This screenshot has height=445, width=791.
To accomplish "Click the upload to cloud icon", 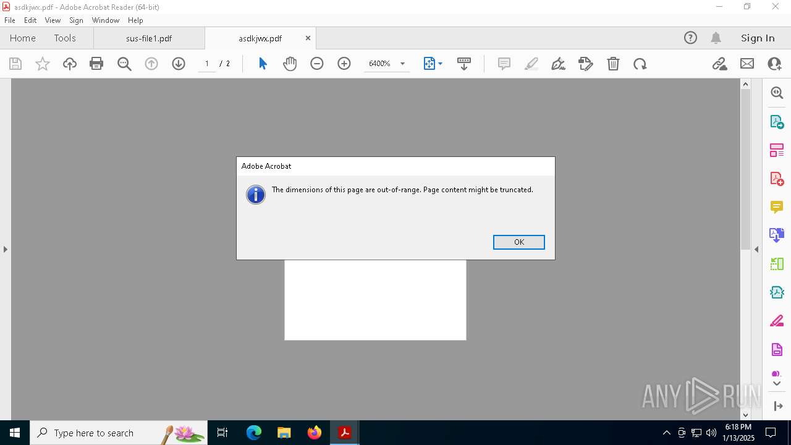I will point(70,64).
